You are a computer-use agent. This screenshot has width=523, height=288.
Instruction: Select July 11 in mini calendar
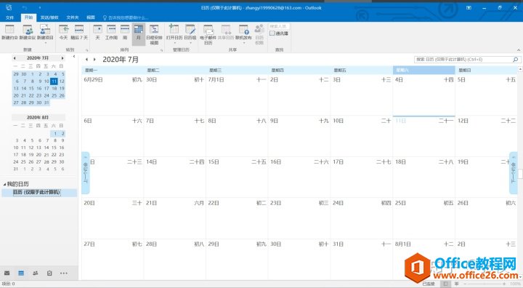(54, 81)
